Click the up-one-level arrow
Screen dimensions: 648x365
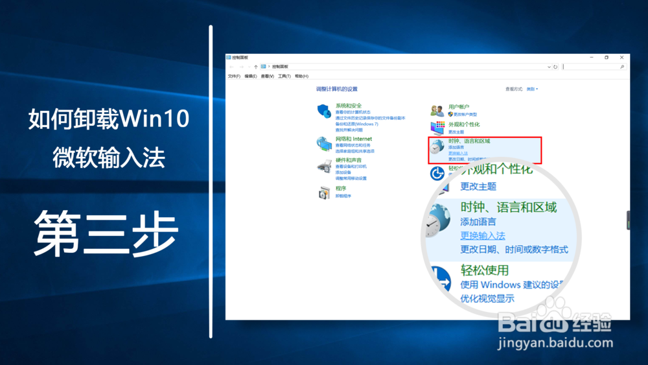tap(256, 67)
